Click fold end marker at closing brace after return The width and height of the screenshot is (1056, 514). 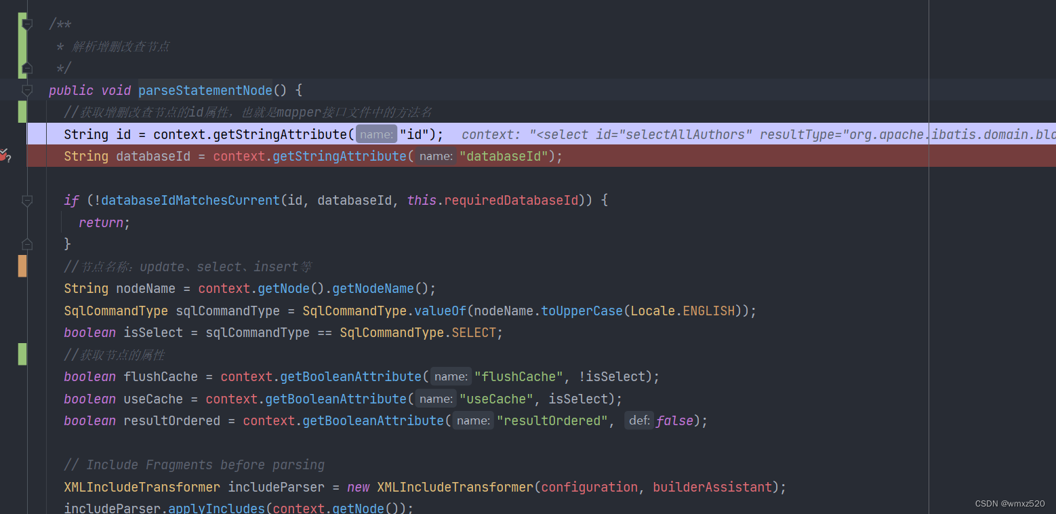27,243
